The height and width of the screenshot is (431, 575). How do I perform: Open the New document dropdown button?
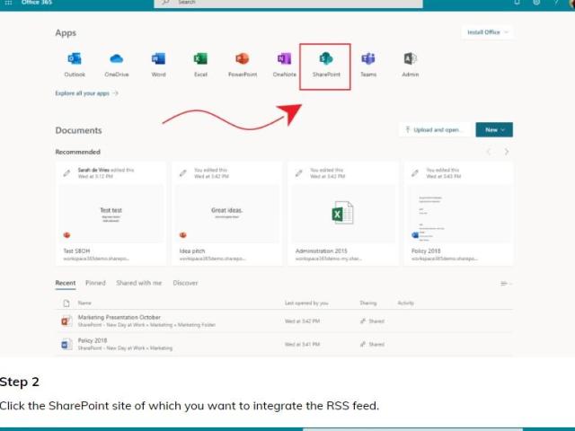(494, 129)
